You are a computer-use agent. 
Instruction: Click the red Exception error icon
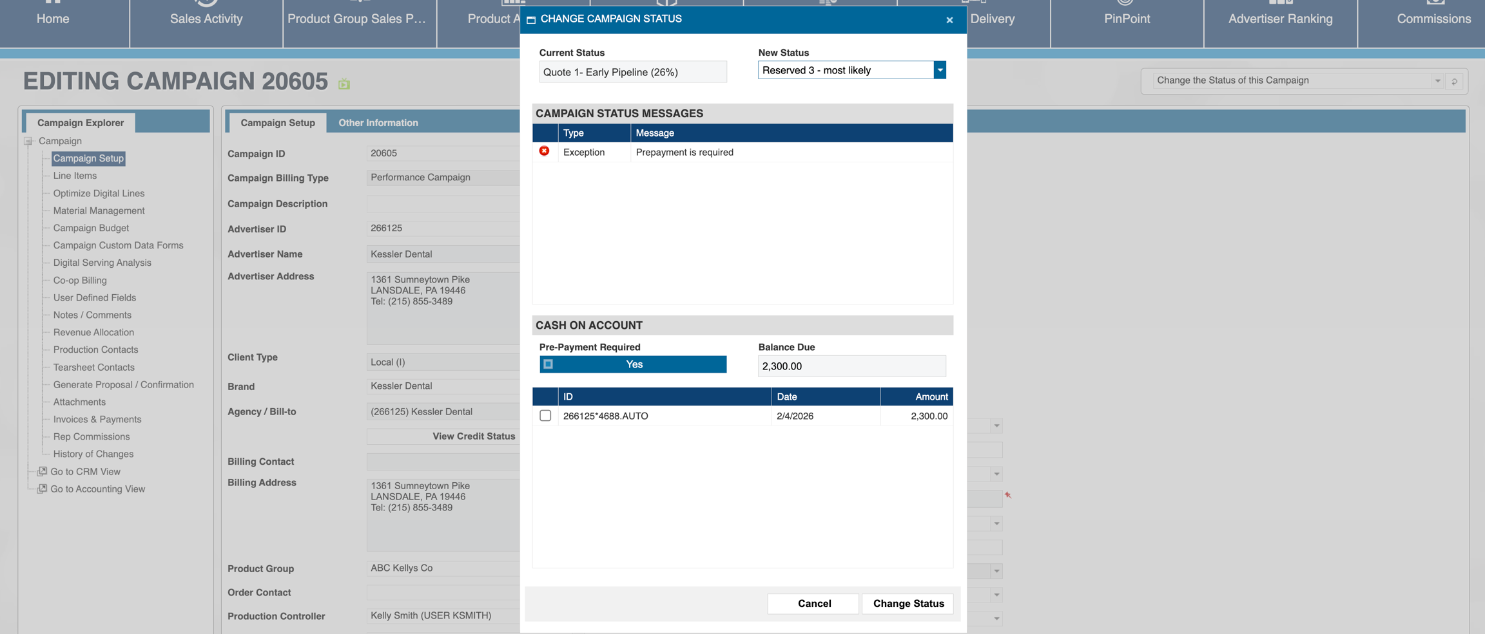point(544,151)
